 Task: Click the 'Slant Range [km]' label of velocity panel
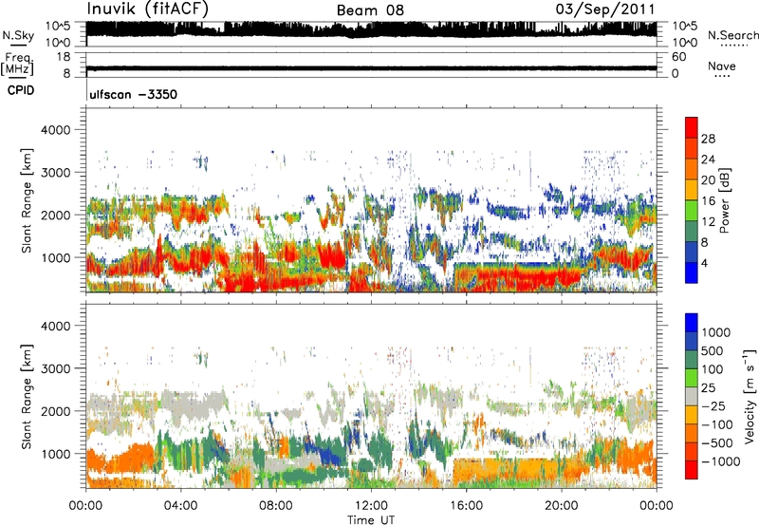(27, 396)
